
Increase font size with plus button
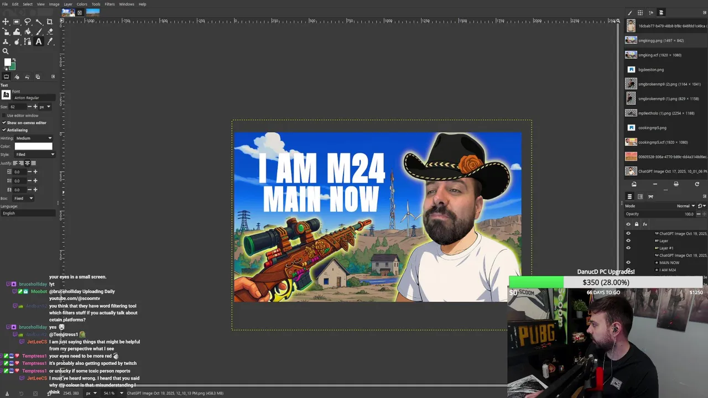coord(36,107)
